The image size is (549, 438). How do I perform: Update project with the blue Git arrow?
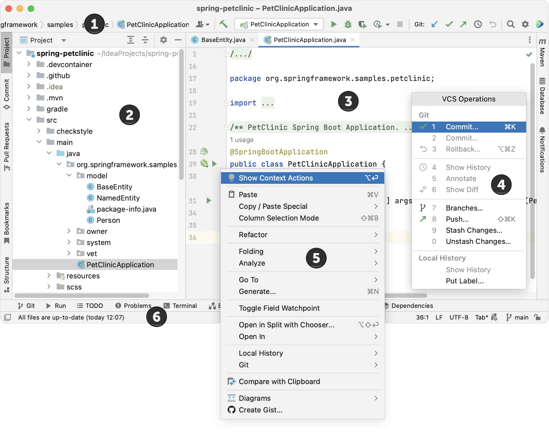click(434, 24)
